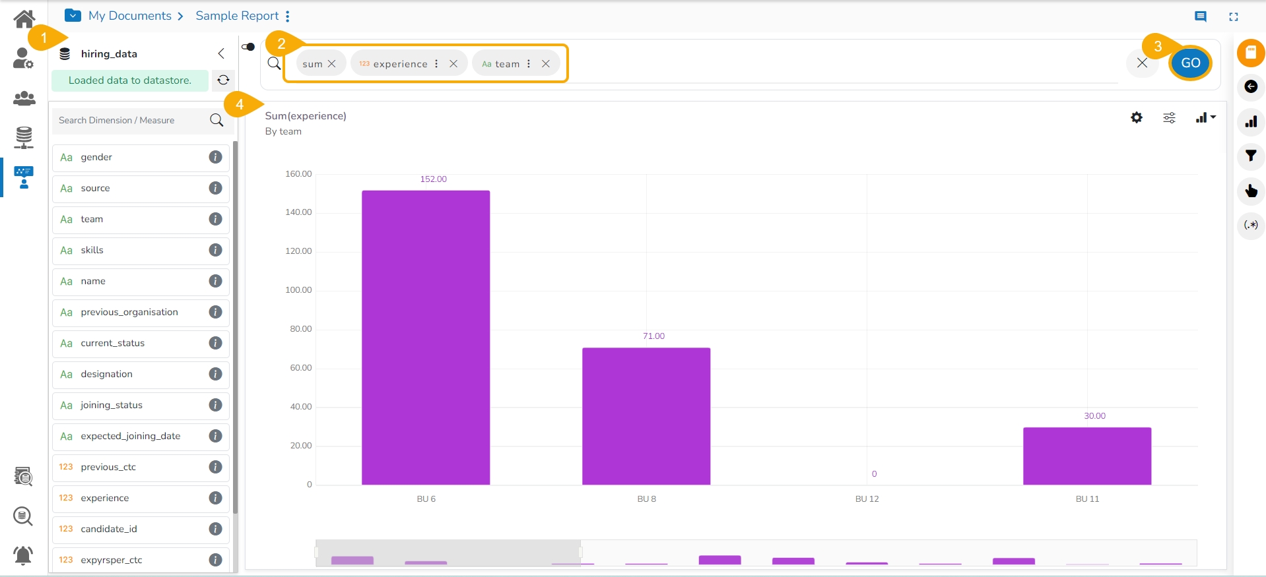Open the data catalog search icon in the sidebar
Image resolution: width=1266 pixels, height=577 pixels.
point(24,476)
